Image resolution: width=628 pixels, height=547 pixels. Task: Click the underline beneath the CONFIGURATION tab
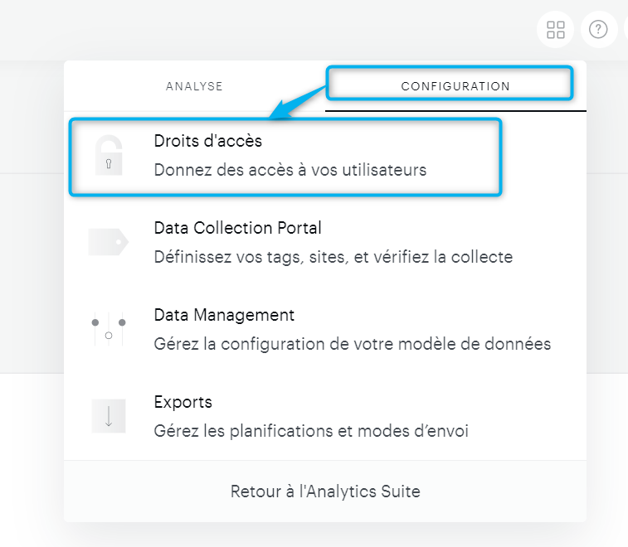click(x=455, y=109)
